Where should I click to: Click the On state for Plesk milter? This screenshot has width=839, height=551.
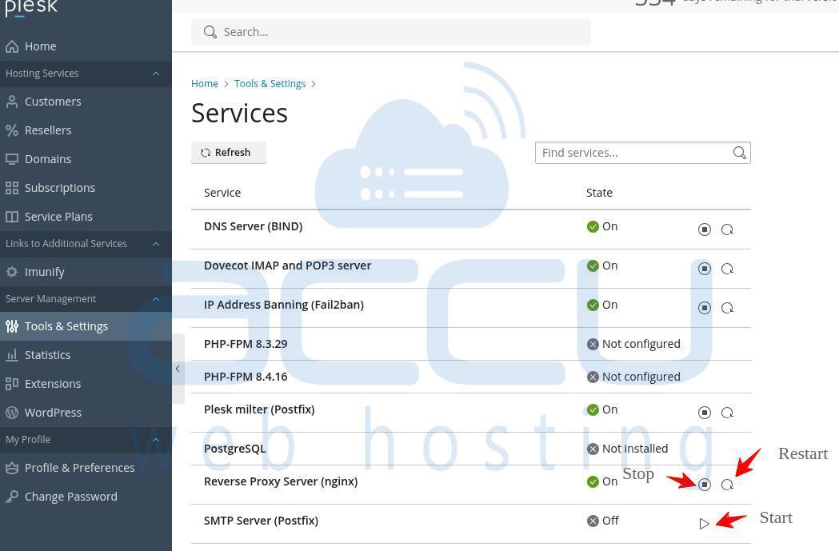[602, 409]
